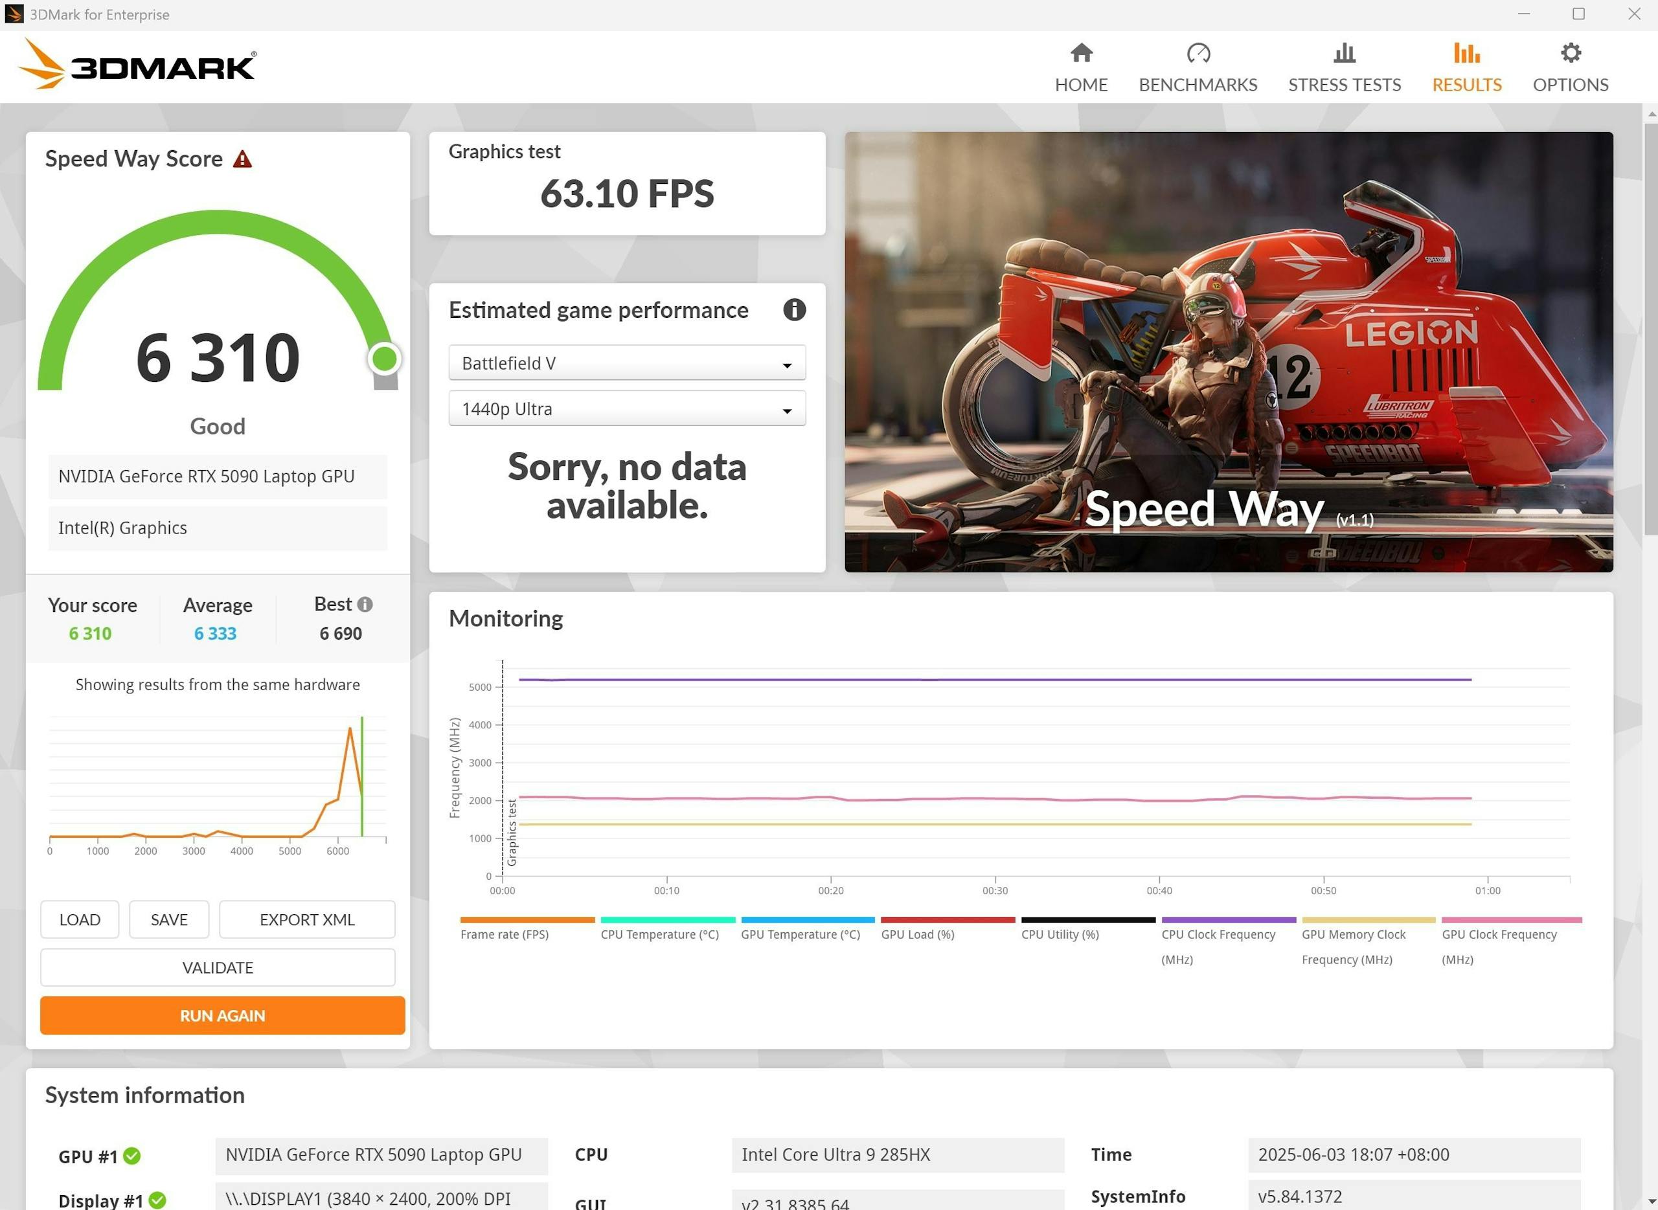Click the Display #1 green checkmark icon
Screen dimensions: 1658x1210
pyautogui.click(x=157, y=1200)
